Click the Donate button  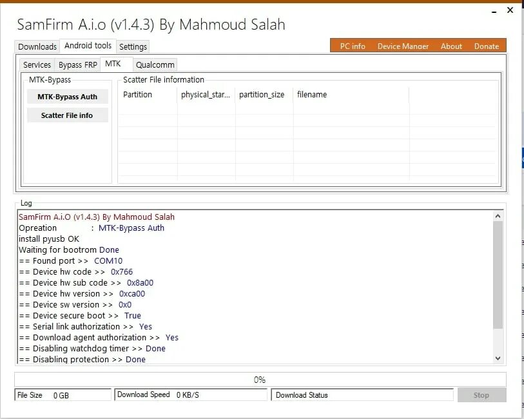click(x=486, y=46)
